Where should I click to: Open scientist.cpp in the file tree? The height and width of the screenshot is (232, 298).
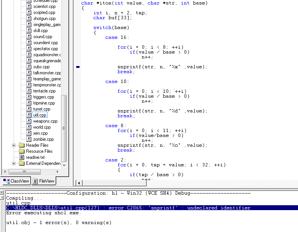point(44,6)
